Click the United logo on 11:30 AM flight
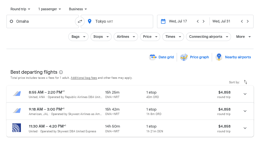This screenshot has width=260, height=141. (x=17, y=128)
